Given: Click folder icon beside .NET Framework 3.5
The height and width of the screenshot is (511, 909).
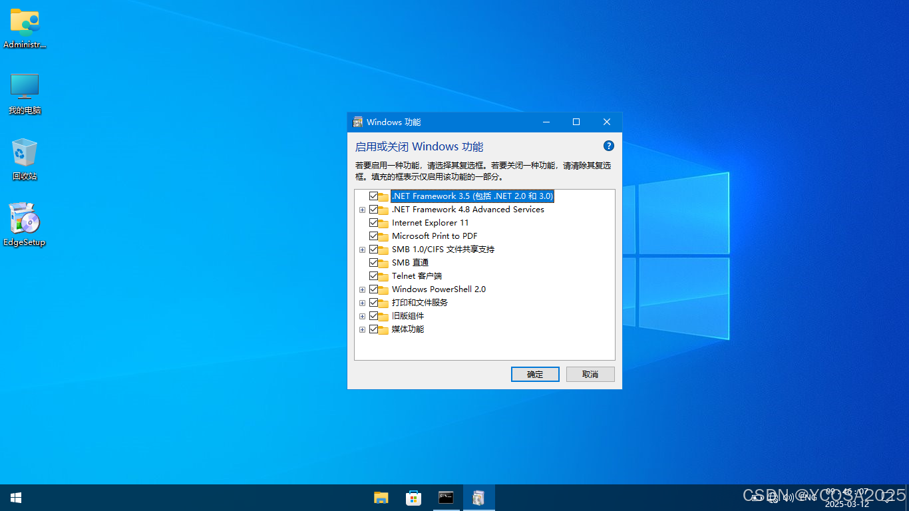Looking at the screenshot, I should pos(384,196).
